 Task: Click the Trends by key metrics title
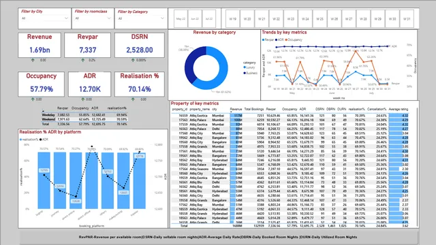click(x=284, y=32)
